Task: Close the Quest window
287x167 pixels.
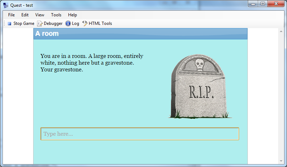Action: click(x=276, y=4)
